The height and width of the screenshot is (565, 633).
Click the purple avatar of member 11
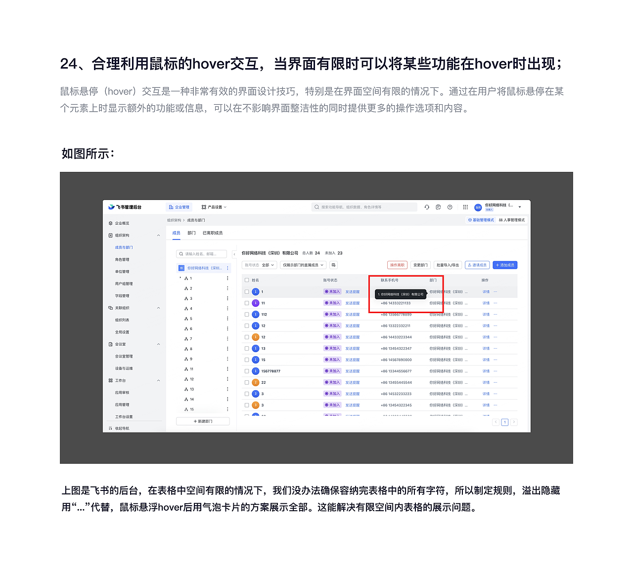point(256,303)
